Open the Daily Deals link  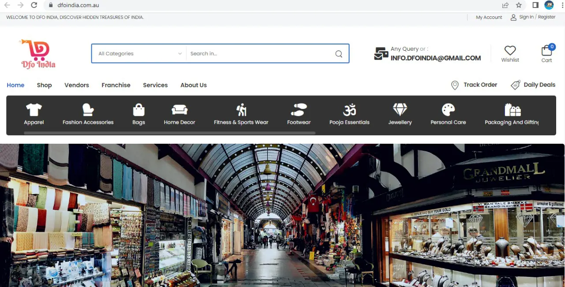539,85
